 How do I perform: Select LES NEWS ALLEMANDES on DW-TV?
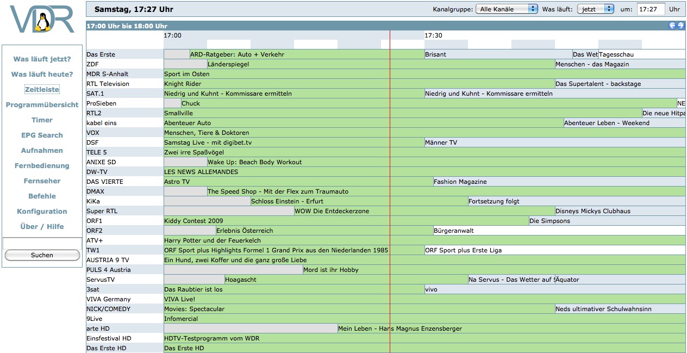point(424,172)
